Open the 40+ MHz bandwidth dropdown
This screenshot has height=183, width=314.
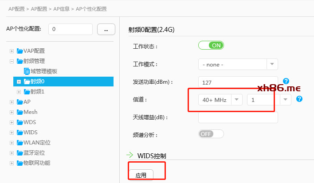coord(220,100)
